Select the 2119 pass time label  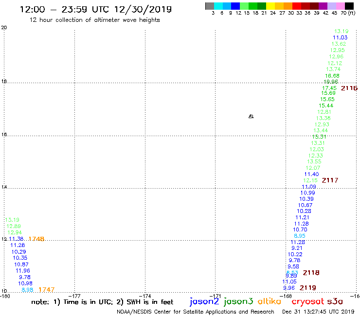coord(308,288)
